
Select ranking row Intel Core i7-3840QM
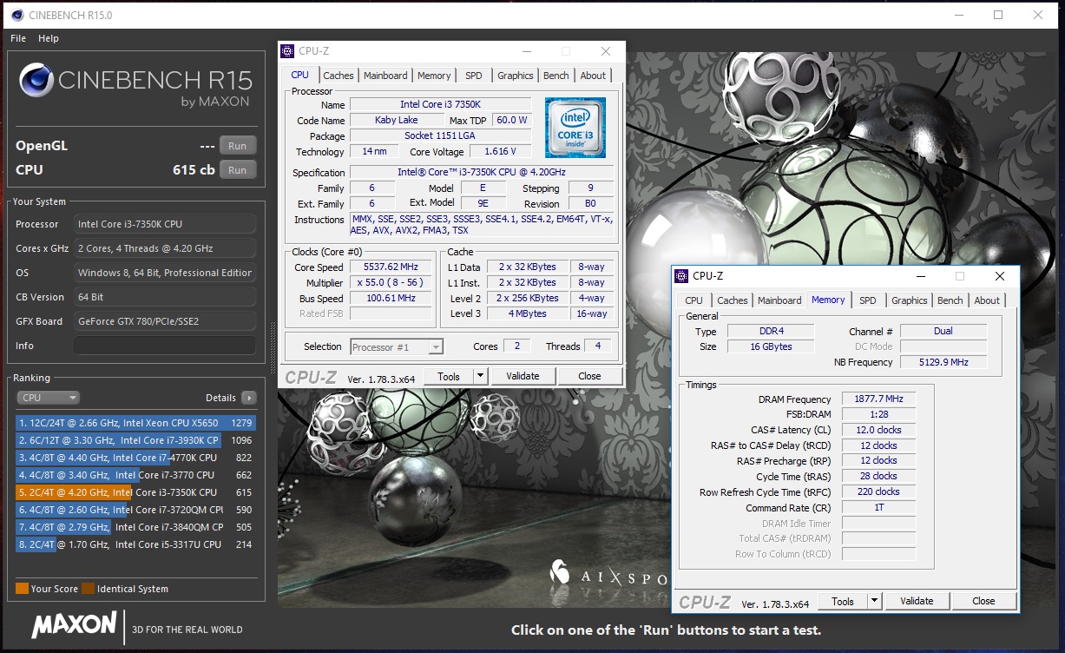point(136,527)
